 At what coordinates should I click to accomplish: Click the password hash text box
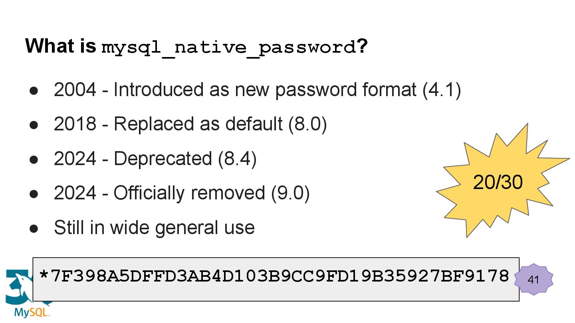[x=276, y=279]
